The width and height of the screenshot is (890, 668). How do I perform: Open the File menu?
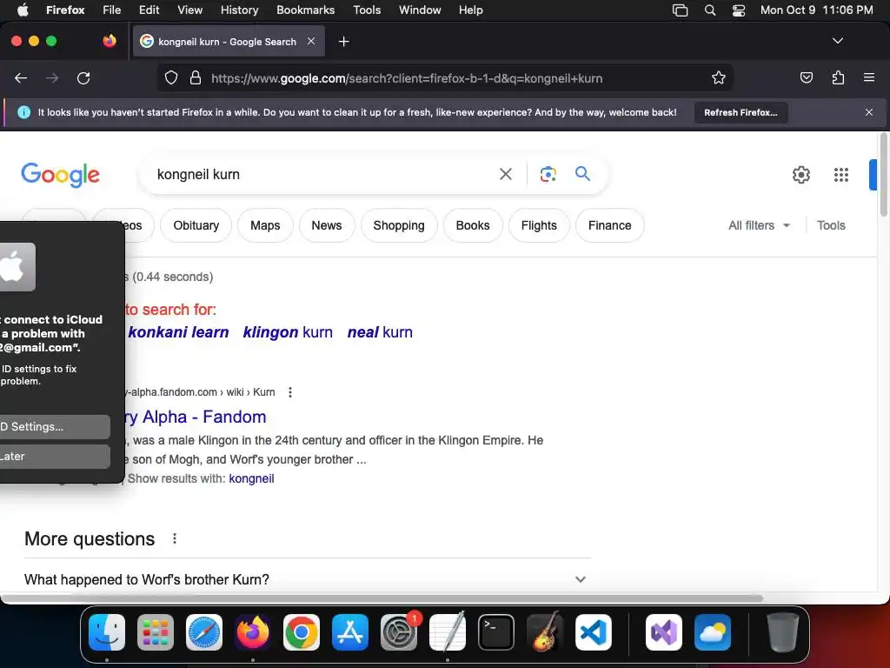pyautogui.click(x=111, y=10)
